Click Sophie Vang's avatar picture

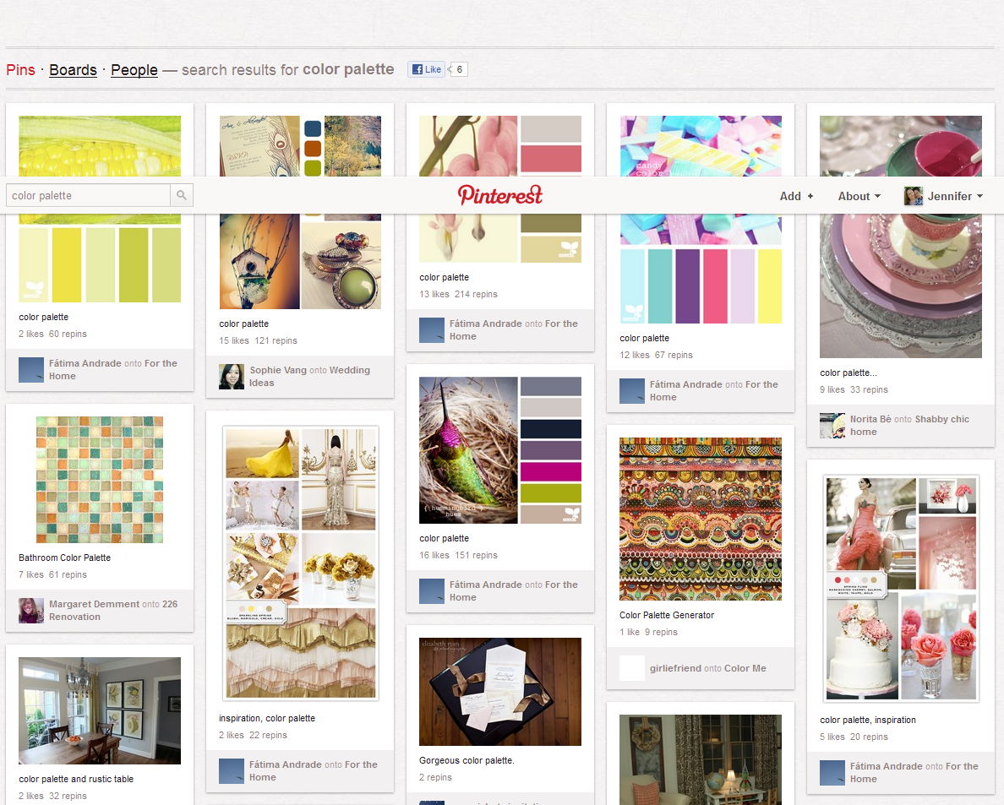(232, 377)
